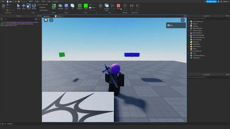Activate the Rotate tool
The image size is (230, 129).
[x=34, y=6]
